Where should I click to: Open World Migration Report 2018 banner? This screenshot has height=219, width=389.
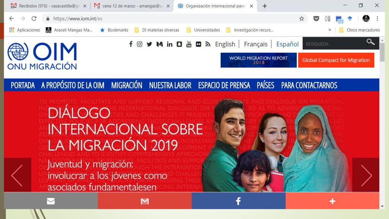pos(258,60)
